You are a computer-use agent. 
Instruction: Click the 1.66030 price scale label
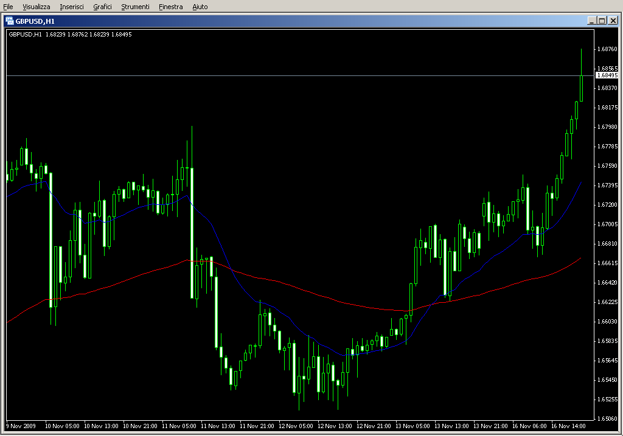coord(608,322)
